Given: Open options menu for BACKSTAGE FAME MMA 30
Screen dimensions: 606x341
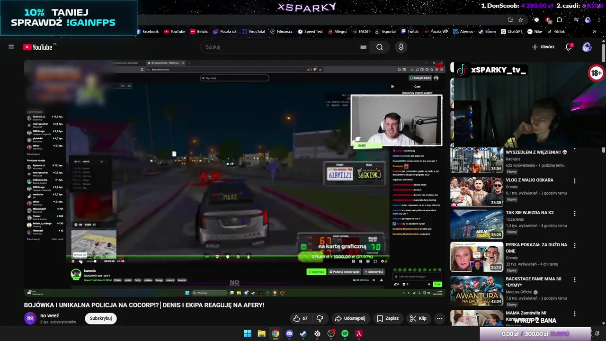Looking at the screenshot, I should (575, 280).
